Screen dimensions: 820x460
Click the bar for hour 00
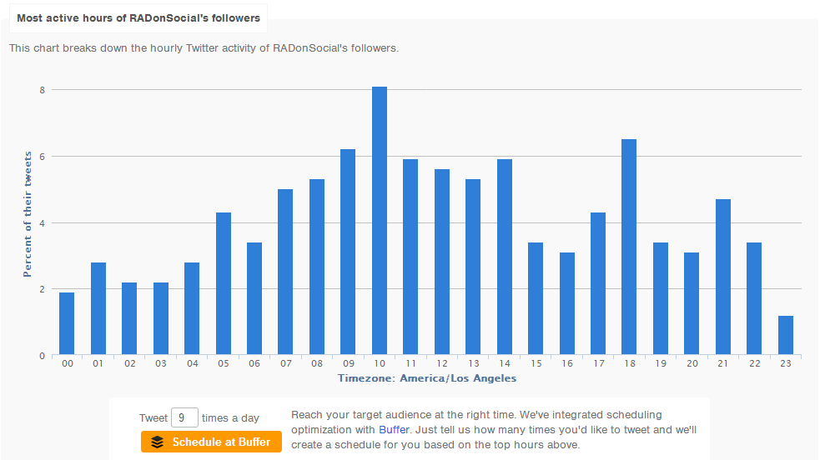click(67, 323)
